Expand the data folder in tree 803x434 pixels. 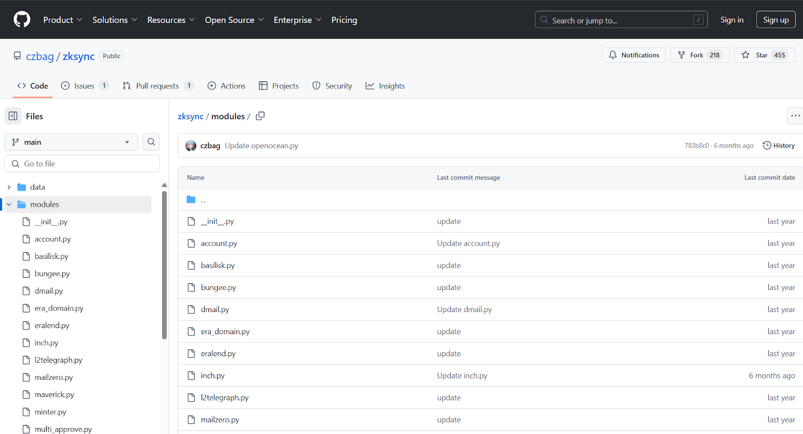pyautogui.click(x=9, y=187)
